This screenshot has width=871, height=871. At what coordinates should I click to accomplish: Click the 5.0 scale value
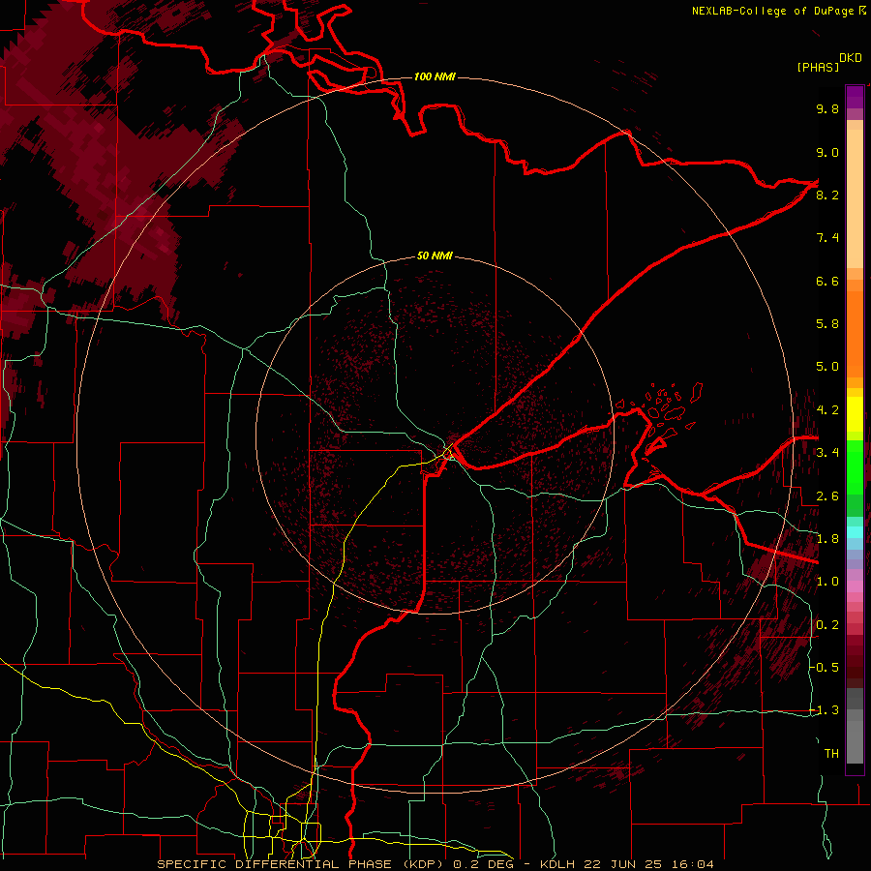point(827,367)
